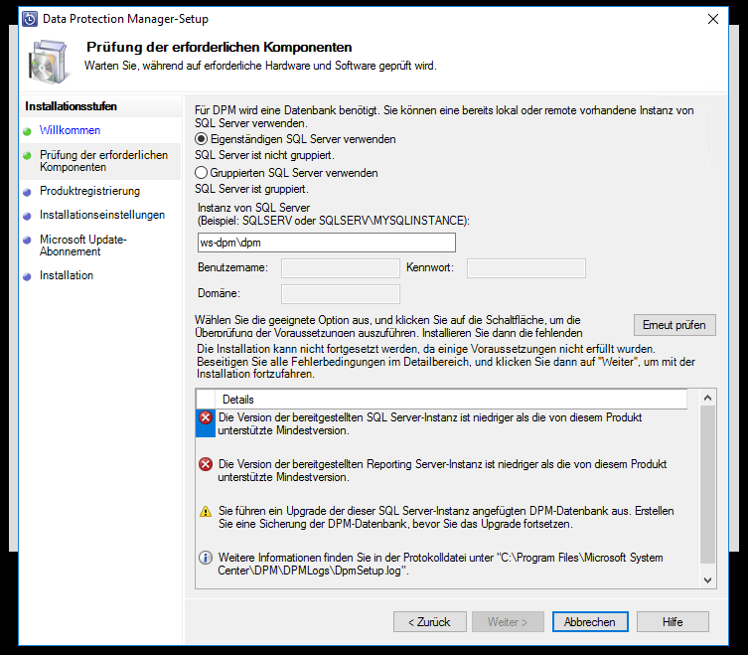Click the red error icon for Reporting Server-Instanz
748x655 pixels.
point(206,464)
